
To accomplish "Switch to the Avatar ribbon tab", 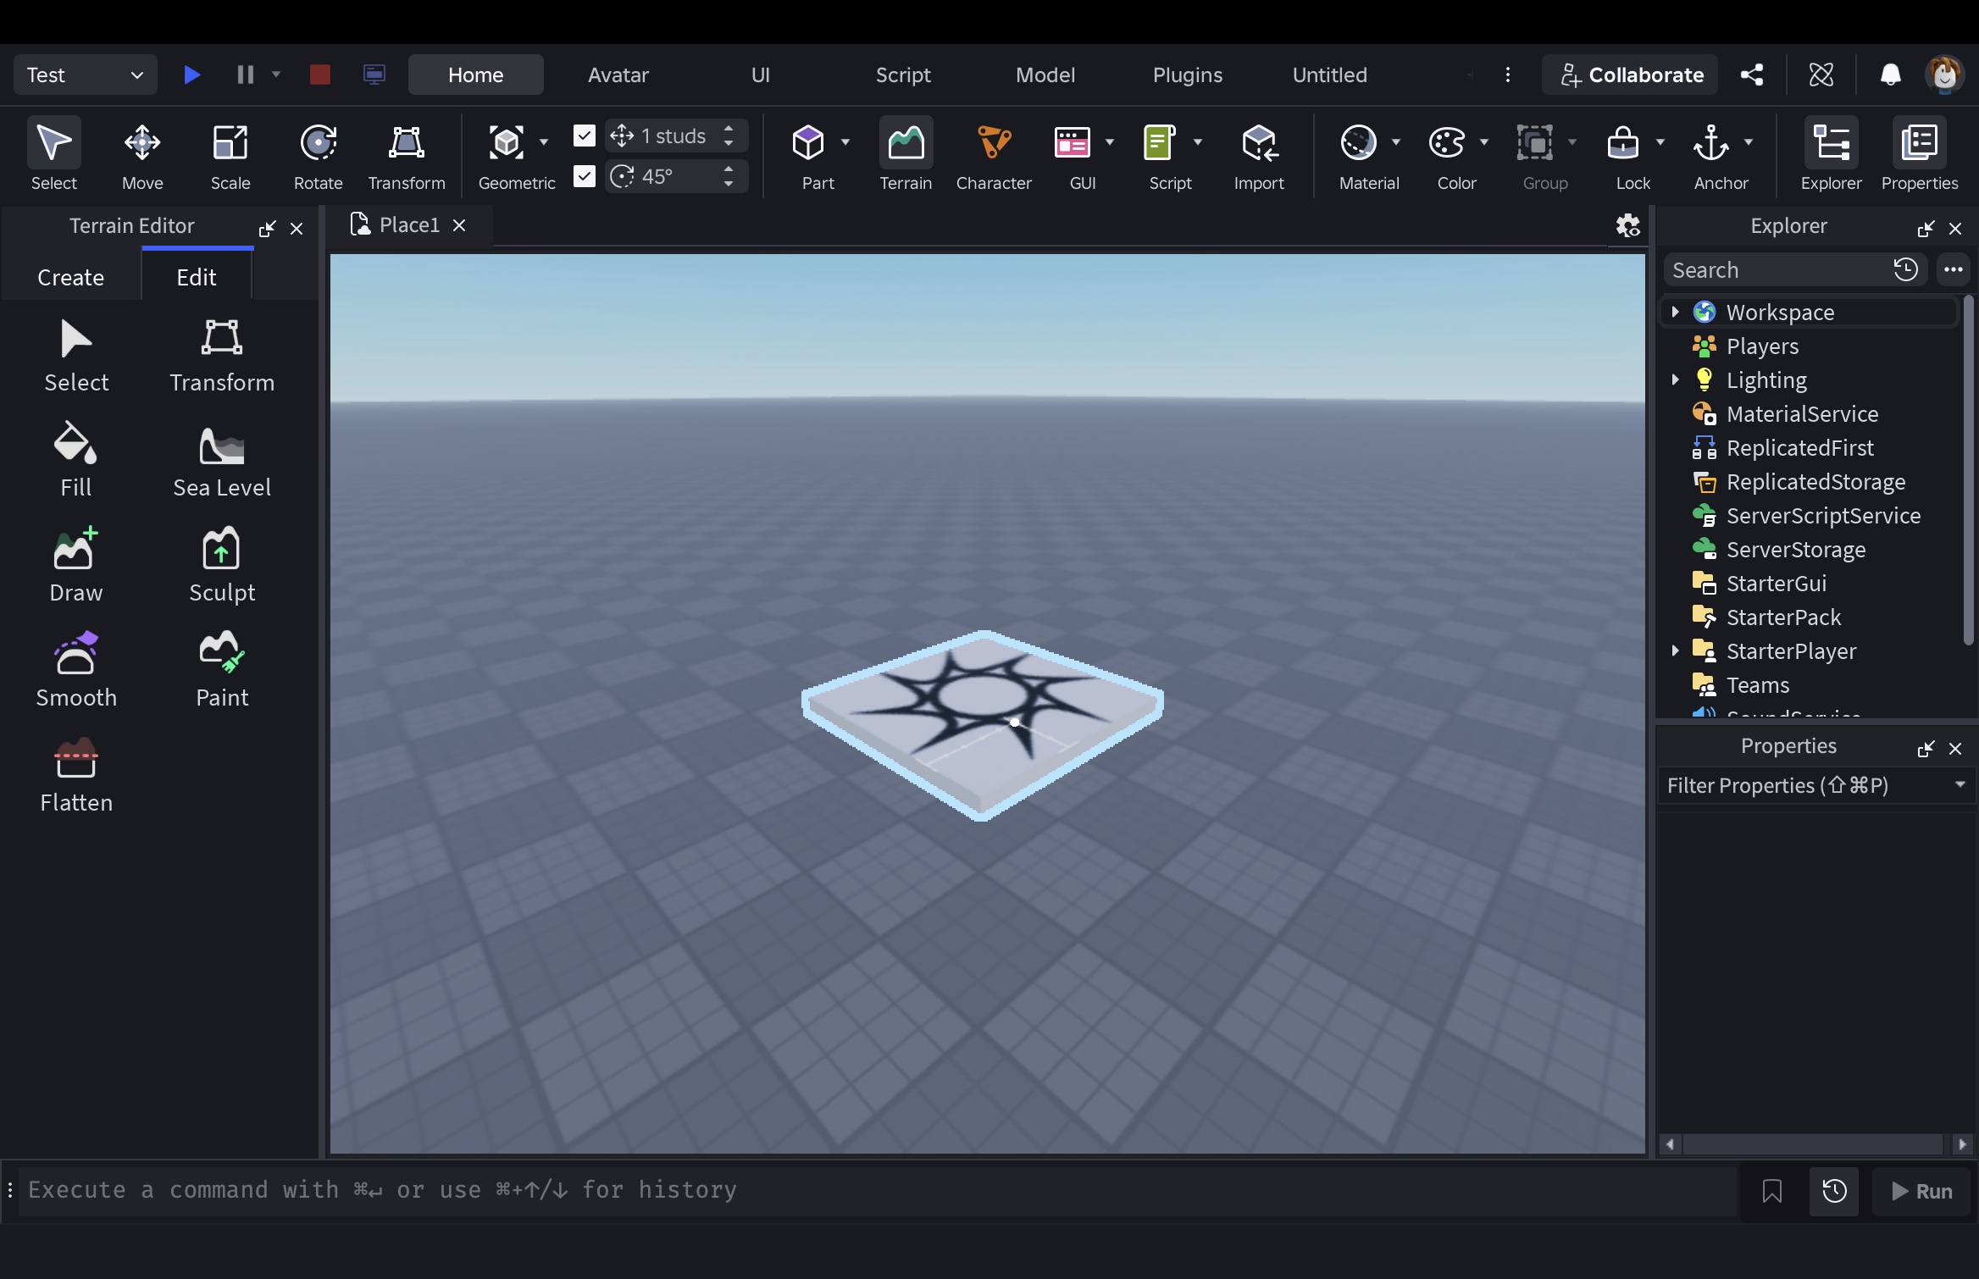I will 618,75.
